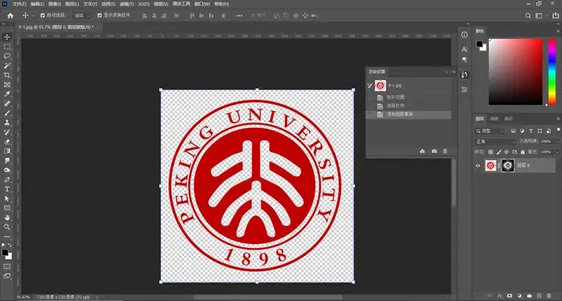Open the Edit Toolbar three-dots button
Viewport: 562px width, 301px height.
(7, 236)
